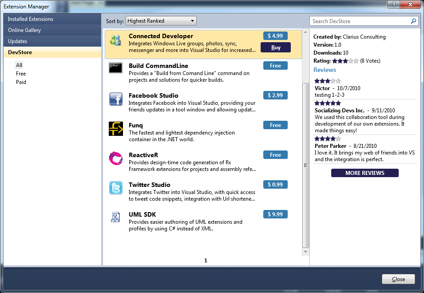Click the ReactiveR extension icon

pos(116,158)
